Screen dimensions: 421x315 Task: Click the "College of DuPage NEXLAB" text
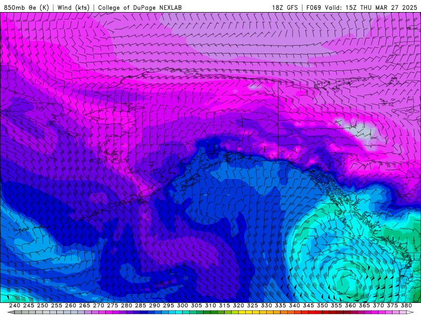(140, 8)
